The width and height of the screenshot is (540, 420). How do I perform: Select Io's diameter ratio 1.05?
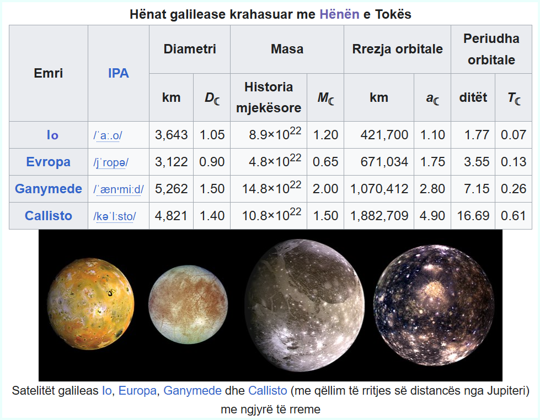coord(212,135)
